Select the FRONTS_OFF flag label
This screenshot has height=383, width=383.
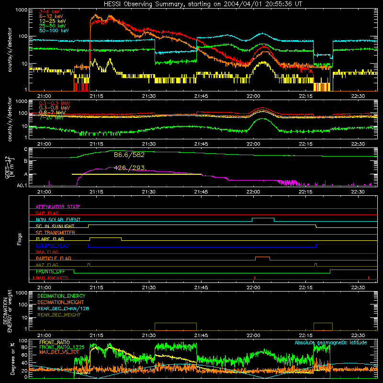[50, 271]
